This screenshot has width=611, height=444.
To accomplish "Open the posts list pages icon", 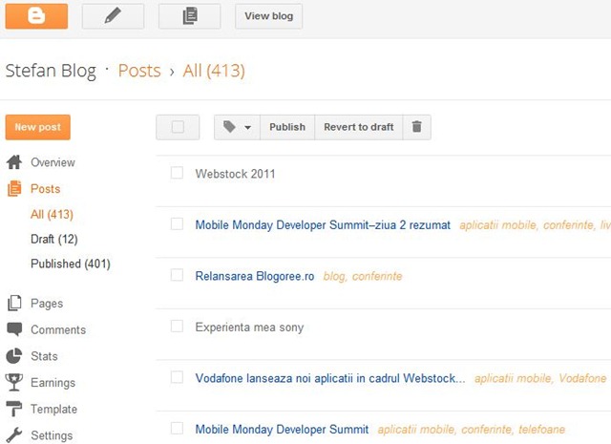I will 189,16.
